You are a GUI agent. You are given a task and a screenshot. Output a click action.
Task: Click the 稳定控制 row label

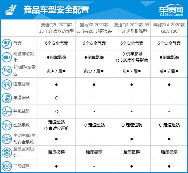[x=22, y=84]
